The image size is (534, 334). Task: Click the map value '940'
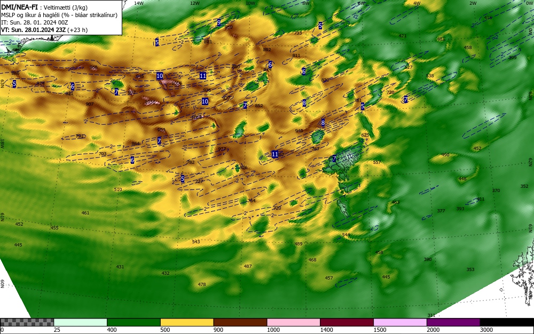299,131
